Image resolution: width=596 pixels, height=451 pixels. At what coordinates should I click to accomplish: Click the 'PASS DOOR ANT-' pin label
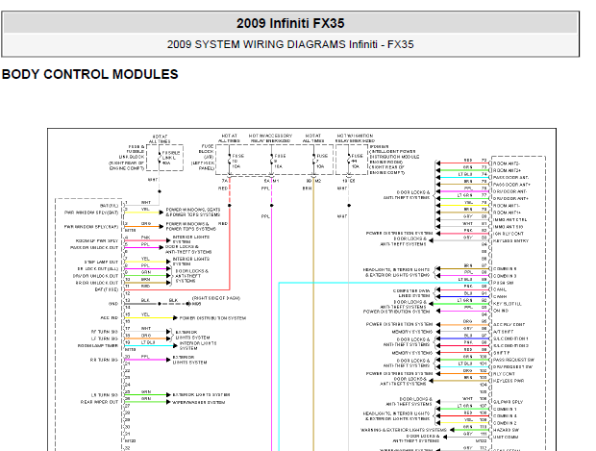[x=510, y=177]
